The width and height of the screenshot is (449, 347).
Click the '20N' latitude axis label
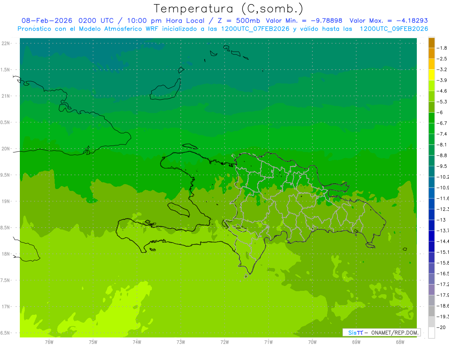(6, 149)
